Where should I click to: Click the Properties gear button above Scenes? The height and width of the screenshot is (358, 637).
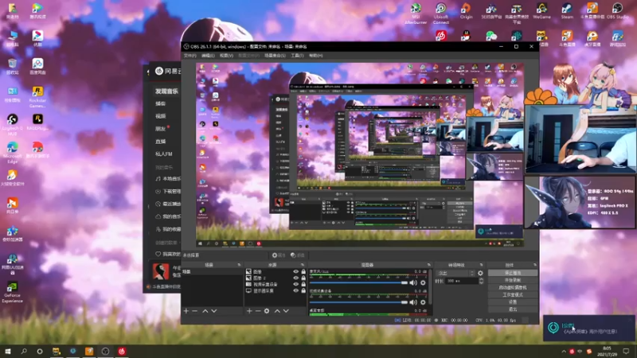pos(279,255)
